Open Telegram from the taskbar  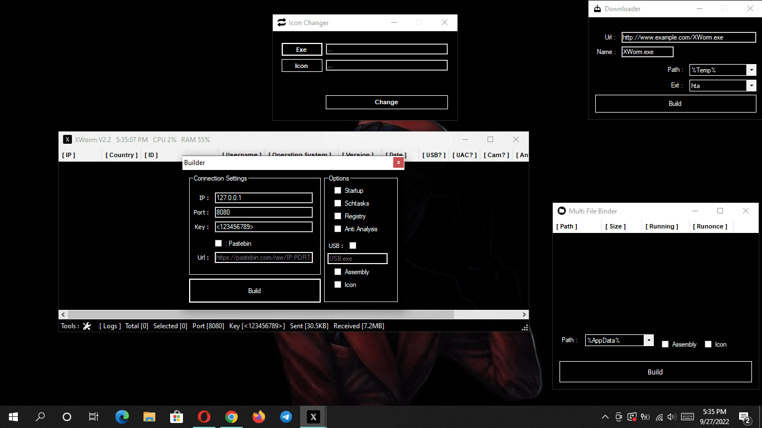click(286, 416)
